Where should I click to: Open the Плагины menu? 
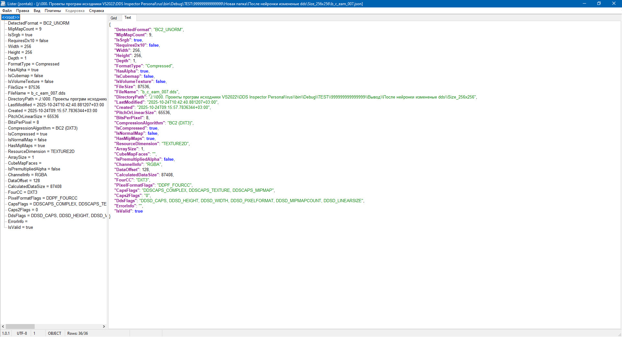click(x=53, y=11)
